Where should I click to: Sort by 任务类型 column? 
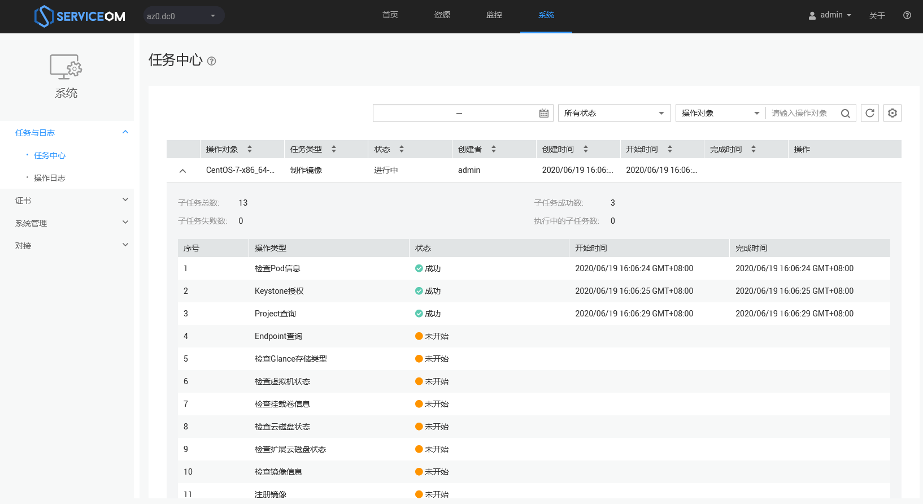pyautogui.click(x=334, y=149)
